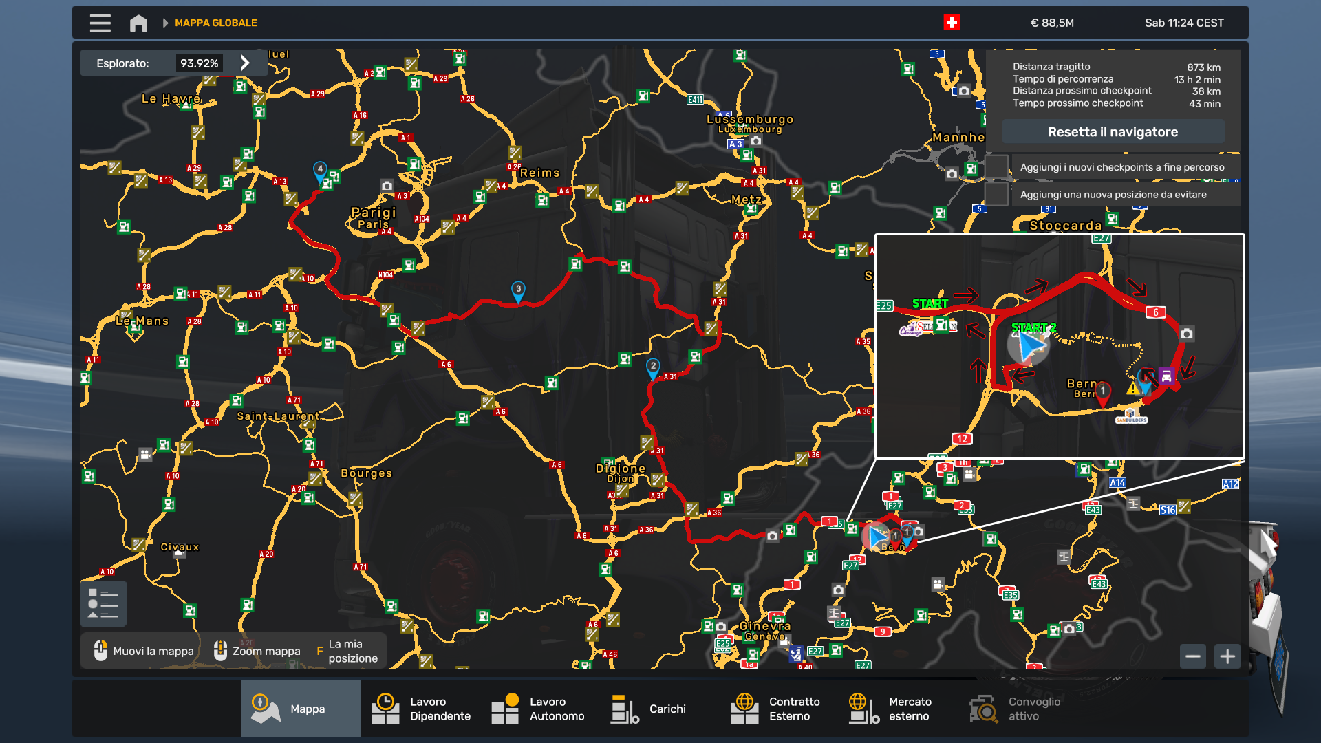Expand the Esplorato panel arrow
Image resolution: width=1321 pixels, height=743 pixels.
point(245,63)
